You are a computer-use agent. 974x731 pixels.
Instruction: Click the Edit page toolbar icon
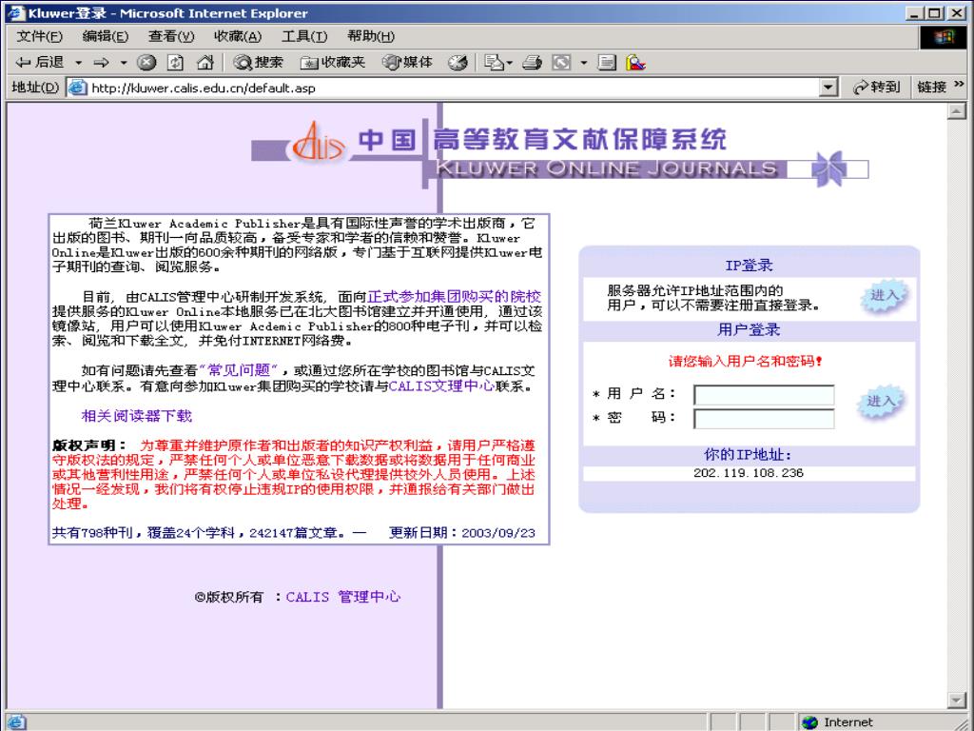[x=561, y=62]
